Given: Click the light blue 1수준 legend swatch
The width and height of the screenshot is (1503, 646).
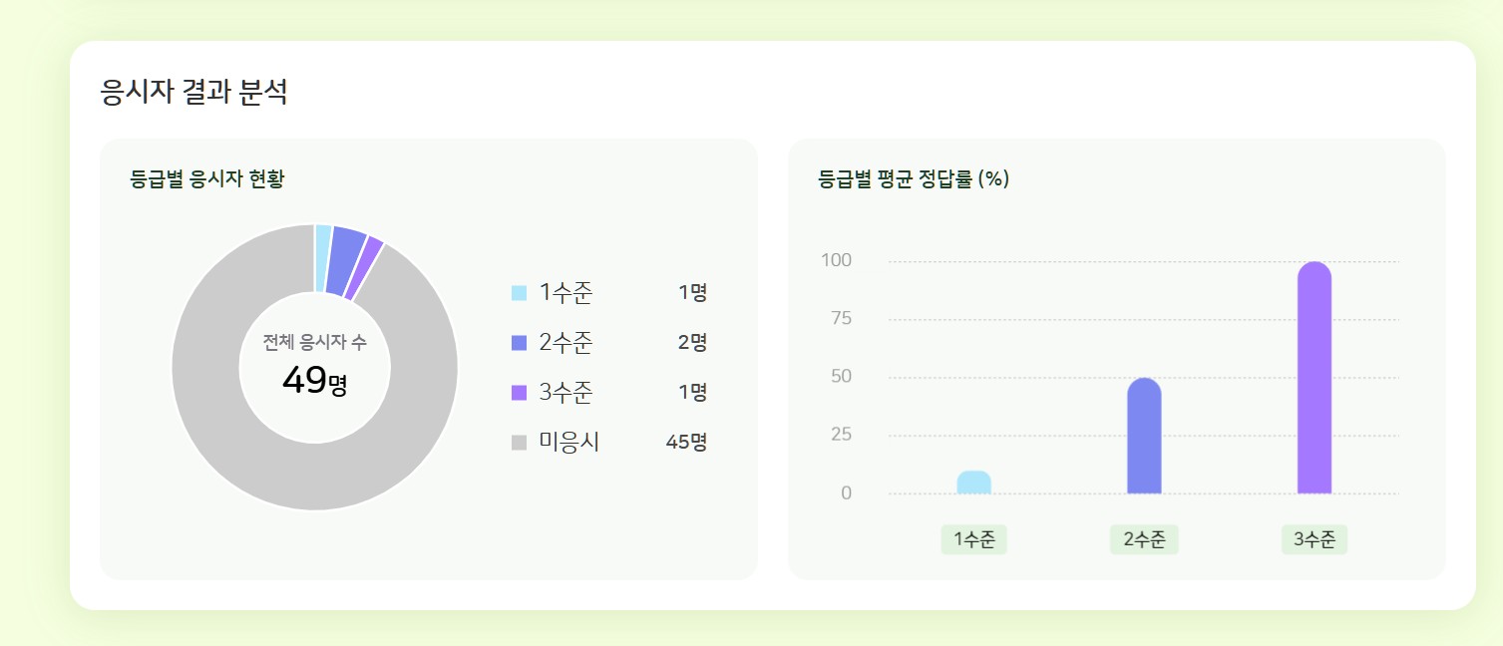Looking at the screenshot, I should tap(519, 293).
